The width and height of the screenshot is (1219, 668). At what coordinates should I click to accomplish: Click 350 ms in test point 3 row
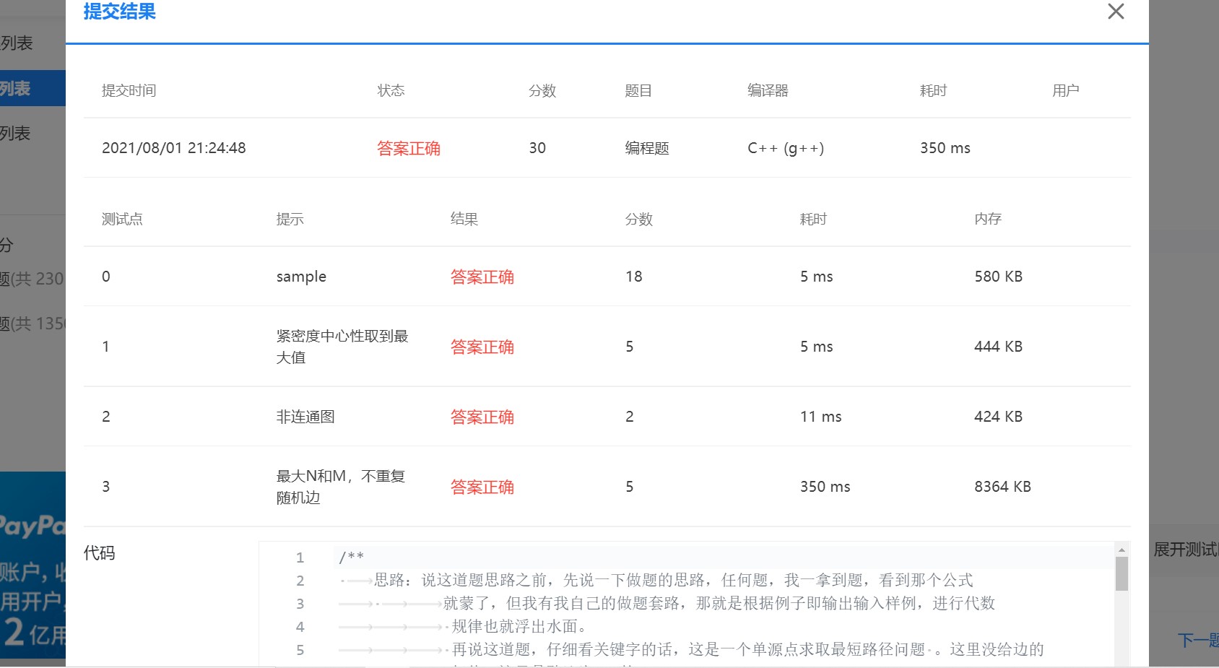825,487
